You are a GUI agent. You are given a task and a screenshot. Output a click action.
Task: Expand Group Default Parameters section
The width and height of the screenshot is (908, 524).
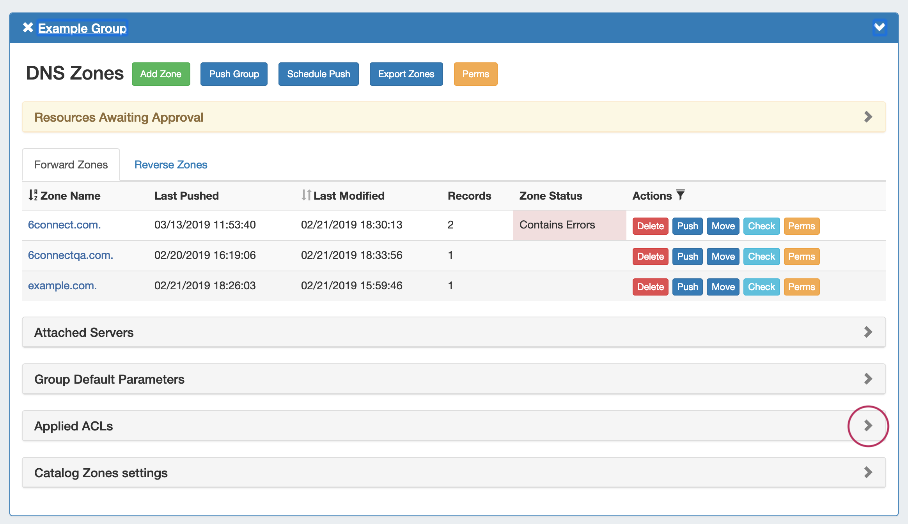coord(868,379)
